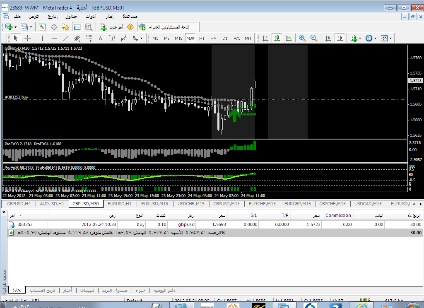Image resolution: width=424 pixels, height=308 pixels.
Task: Draw a vertical line
Action: [x=42, y=38]
